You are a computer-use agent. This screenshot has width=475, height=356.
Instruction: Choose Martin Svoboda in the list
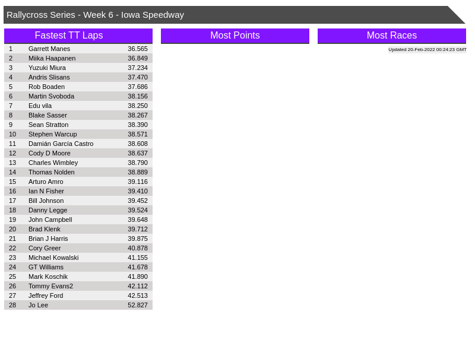(51, 96)
